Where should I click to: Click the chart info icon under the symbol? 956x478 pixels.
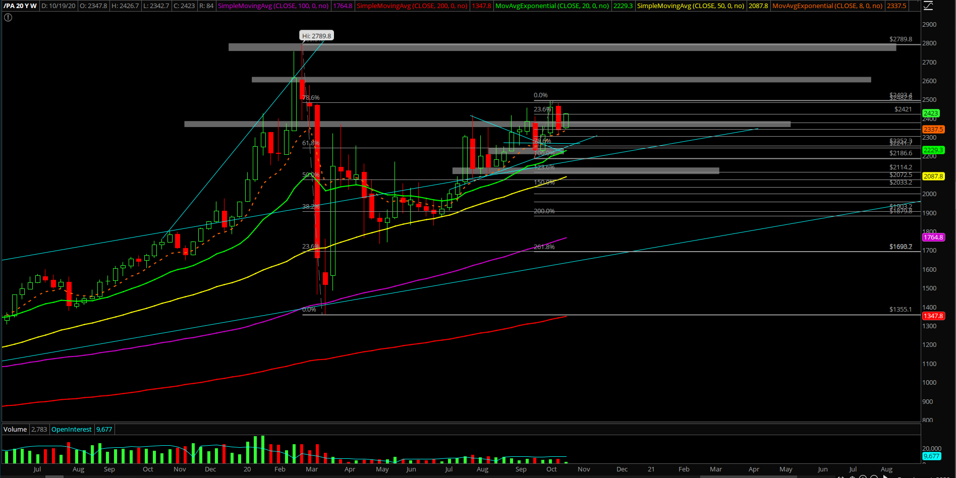point(8,17)
